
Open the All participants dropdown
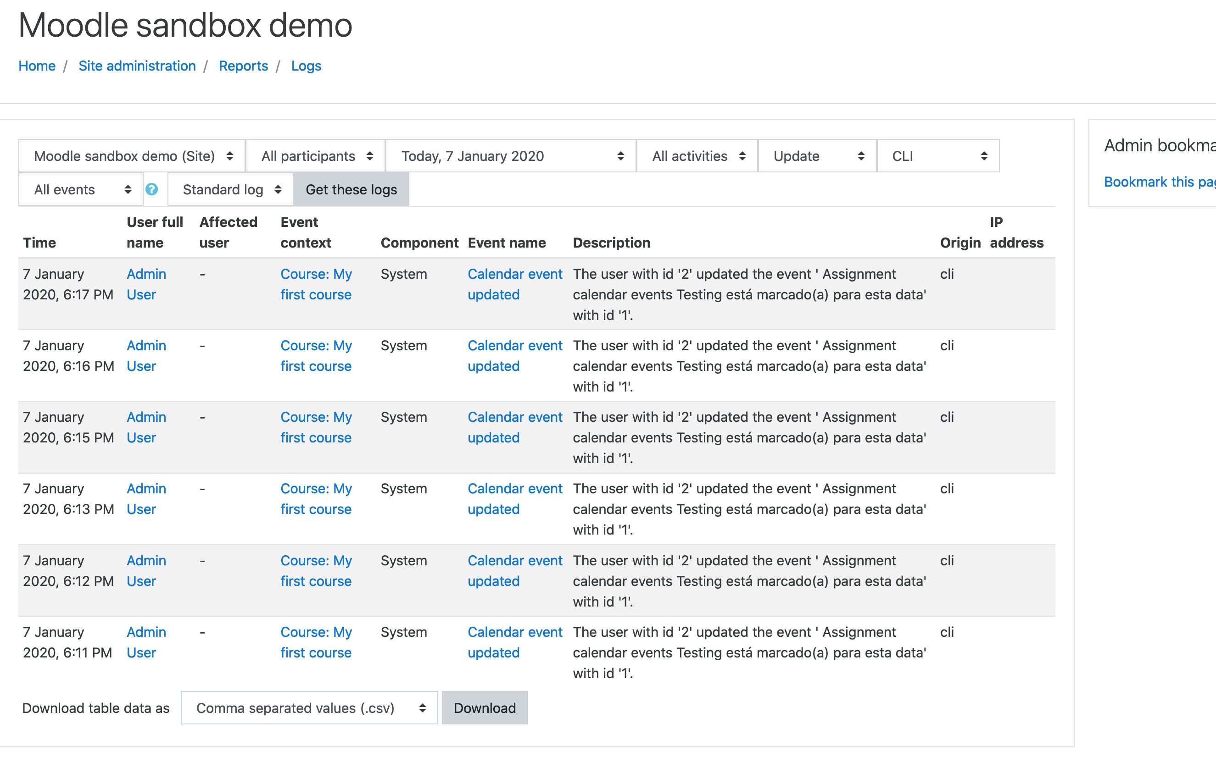coord(316,156)
